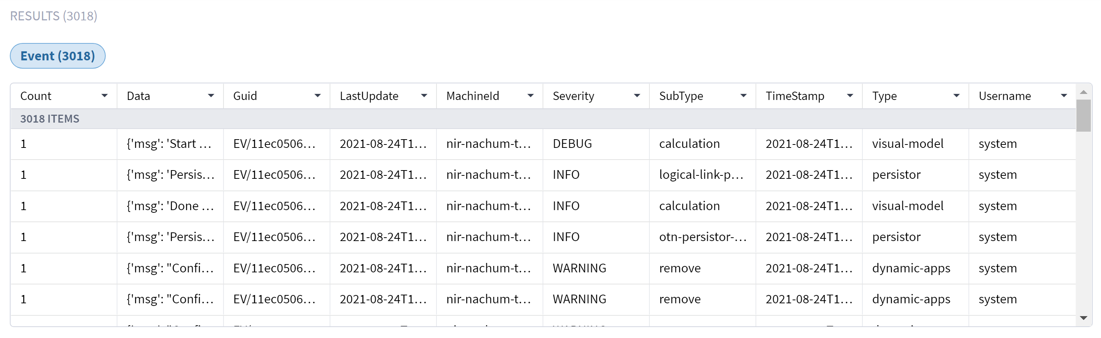Click the Count column header label
Viewport: 1101px width, 338px height.
pyautogui.click(x=36, y=96)
